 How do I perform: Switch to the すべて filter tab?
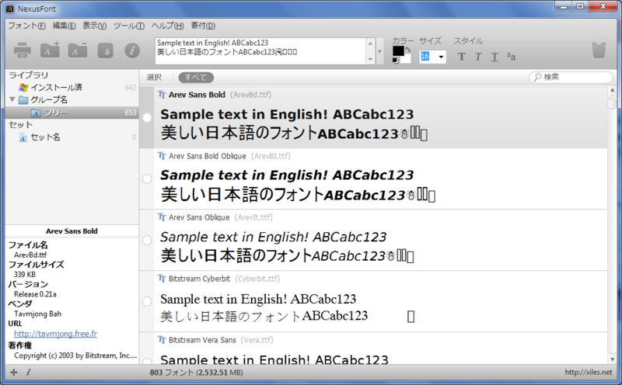(x=196, y=78)
